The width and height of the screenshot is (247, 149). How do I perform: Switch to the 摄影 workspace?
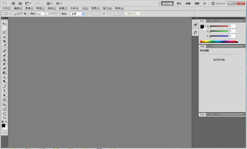(197, 3)
